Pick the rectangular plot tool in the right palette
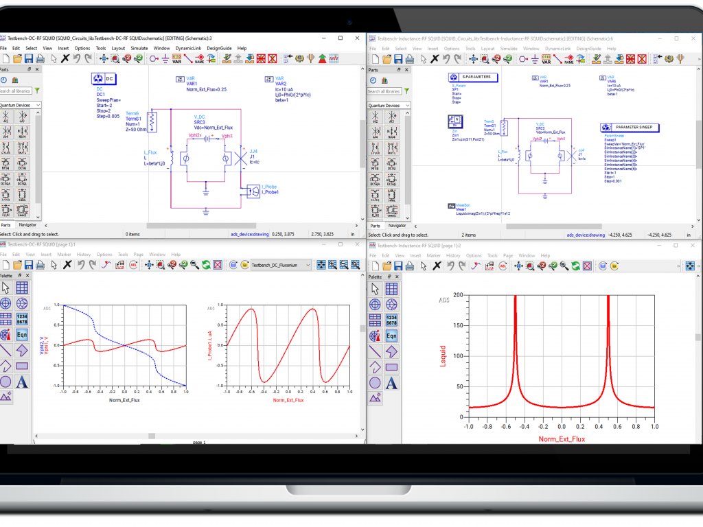This screenshot has width=703, height=527. point(391,288)
